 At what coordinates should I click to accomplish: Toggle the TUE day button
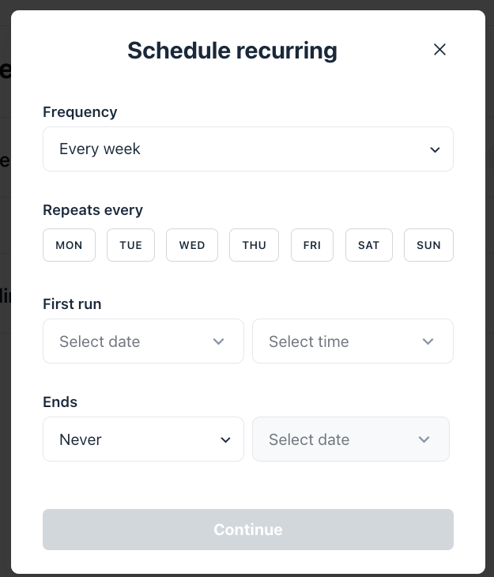tap(130, 245)
